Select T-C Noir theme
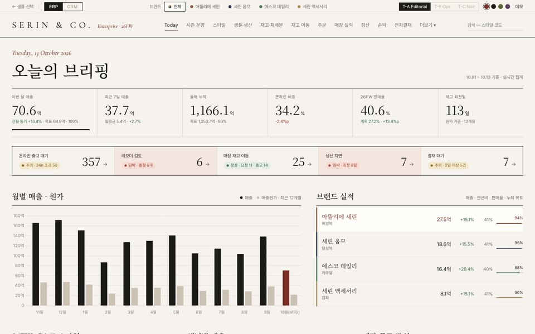The height and width of the screenshot is (334, 535). 466,7
